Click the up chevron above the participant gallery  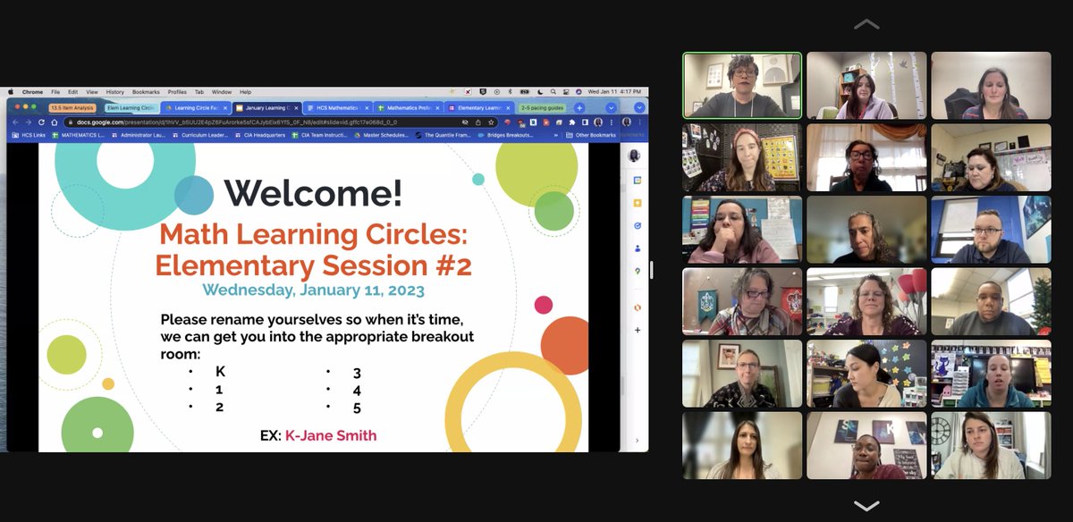[x=866, y=24]
